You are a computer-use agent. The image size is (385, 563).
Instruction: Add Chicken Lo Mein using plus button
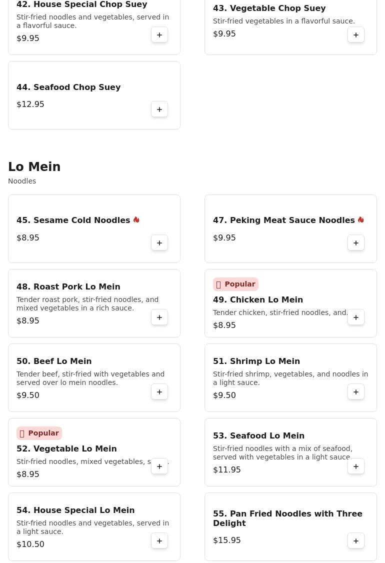356,317
